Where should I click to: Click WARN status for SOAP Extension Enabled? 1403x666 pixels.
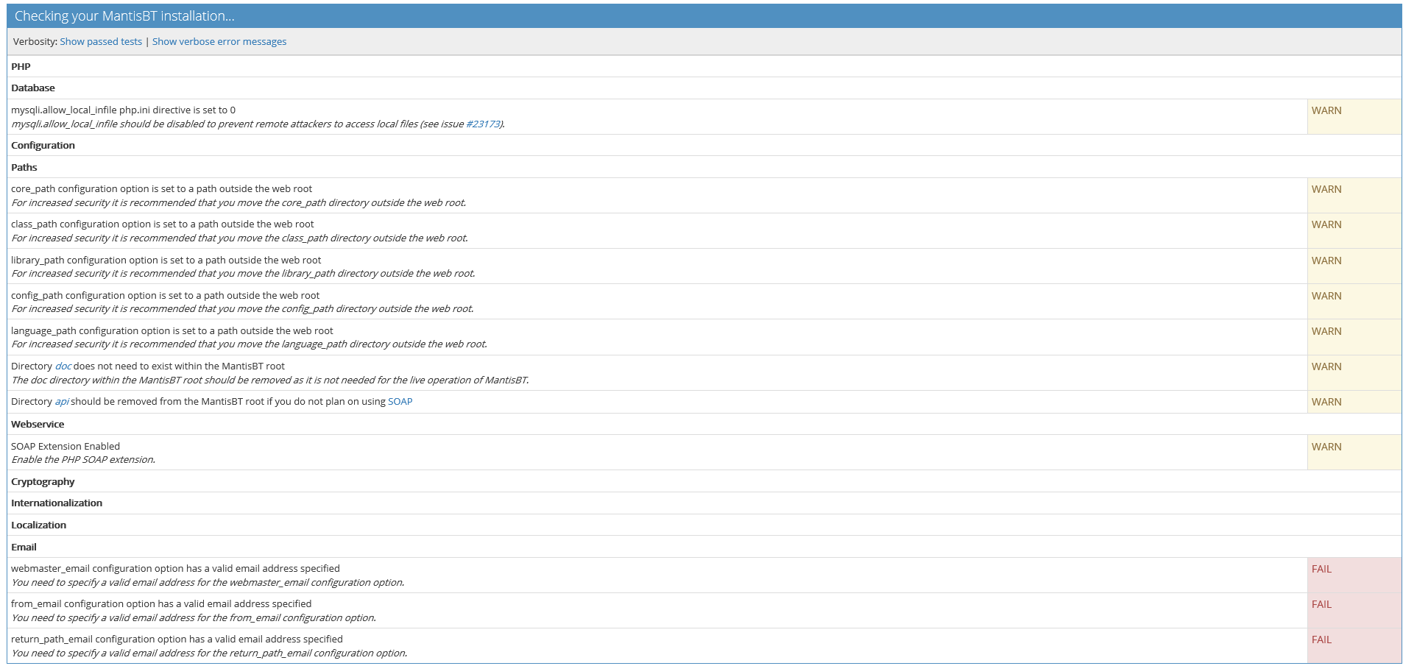point(1326,447)
